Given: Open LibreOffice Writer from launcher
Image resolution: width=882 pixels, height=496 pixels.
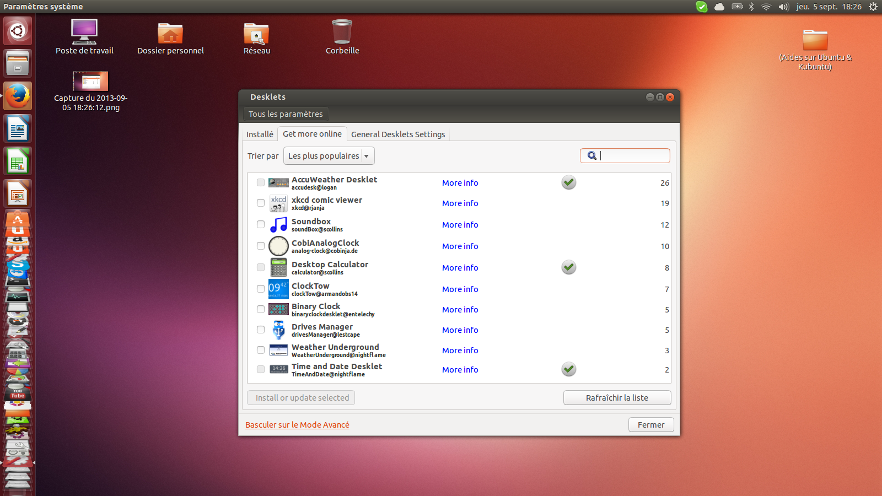Looking at the screenshot, I should (x=18, y=128).
